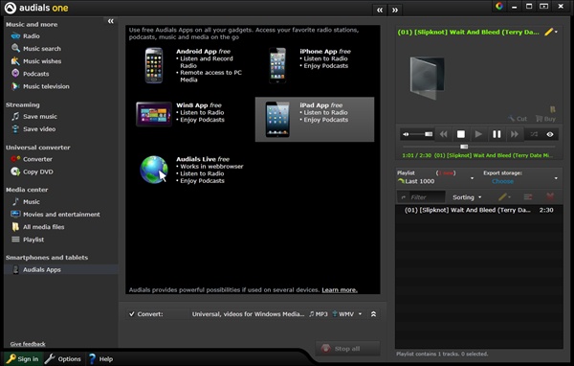
Task: Click the playlist Filter field
Action: 421,197
